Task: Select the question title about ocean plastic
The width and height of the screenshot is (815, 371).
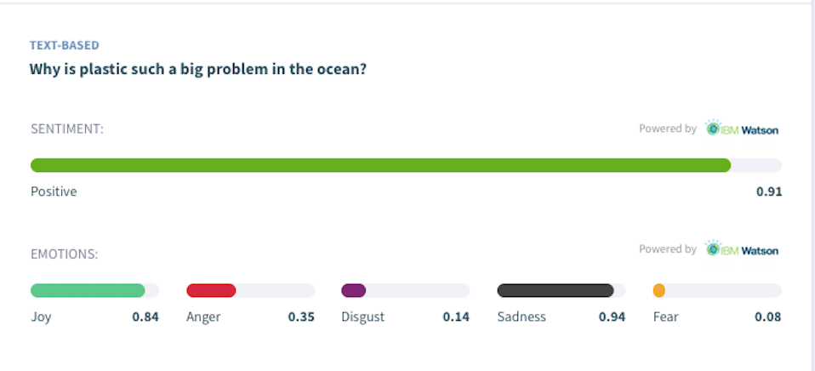Action: click(x=198, y=69)
